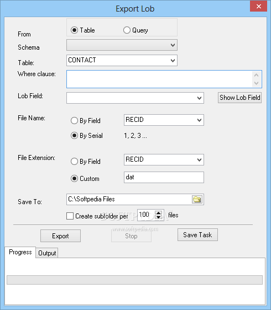Screen dimensions: 271x310
Task: Choose File Name By Field option
Action: click(x=74, y=121)
